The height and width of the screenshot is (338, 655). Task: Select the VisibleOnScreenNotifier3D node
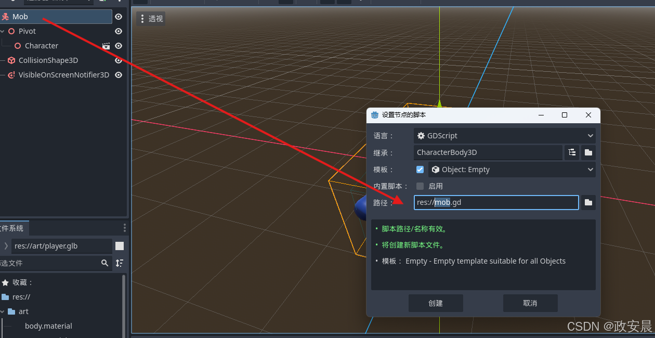64,75
